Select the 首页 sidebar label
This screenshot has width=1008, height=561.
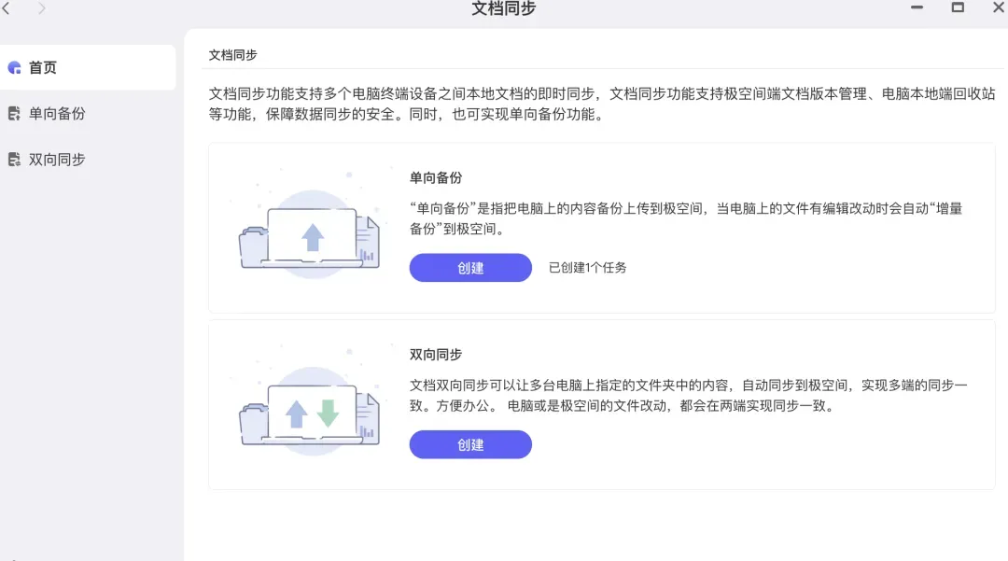click(x=43, y=67)
